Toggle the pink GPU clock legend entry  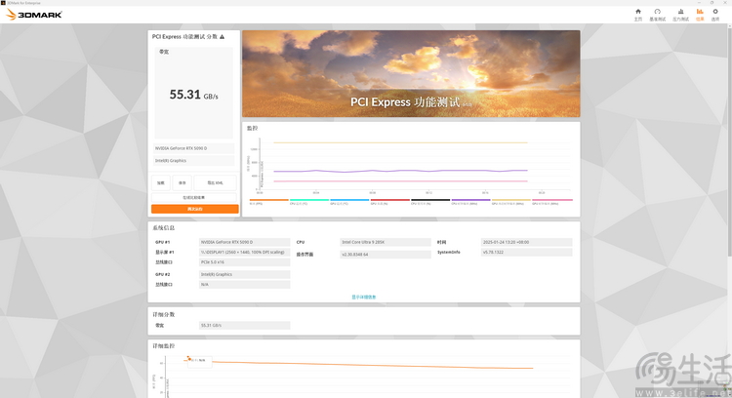552,202
